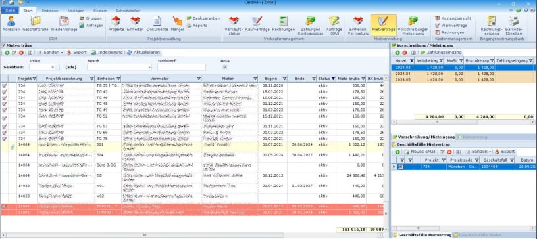This screenshot has height=239, width=537.
Task: Toggle the aktive checkbox in Selektion
Action: pyautogui.click(x=225, y=67)
